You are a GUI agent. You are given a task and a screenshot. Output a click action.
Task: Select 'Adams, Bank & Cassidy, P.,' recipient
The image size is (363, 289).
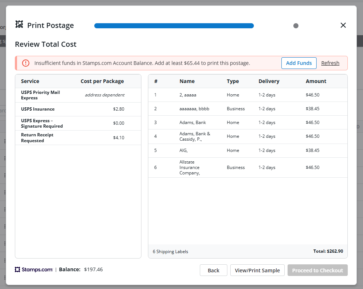pyautogui.click(x=195, y=136)
